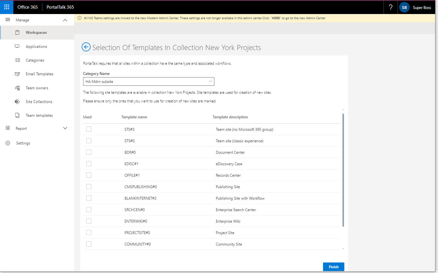Click the Email Templates envelope icon
This screenshot has width=438, height=273.
18,74
